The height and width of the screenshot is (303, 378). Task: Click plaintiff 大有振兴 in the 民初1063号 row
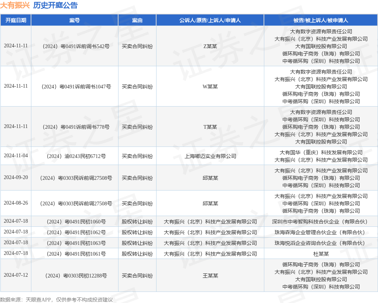210,243
